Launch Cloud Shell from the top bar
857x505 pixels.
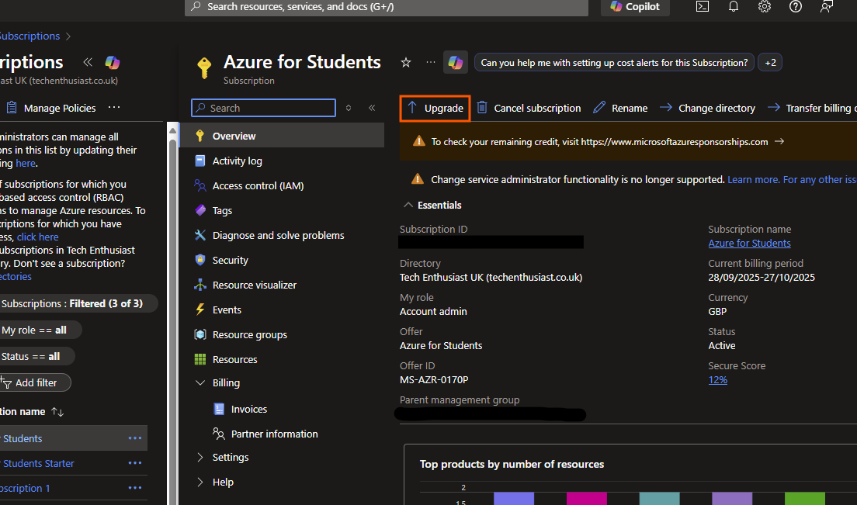(703, 6)
